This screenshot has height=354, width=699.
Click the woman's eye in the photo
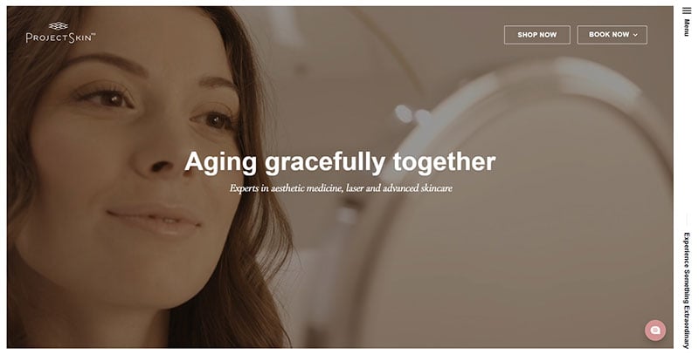106,96
